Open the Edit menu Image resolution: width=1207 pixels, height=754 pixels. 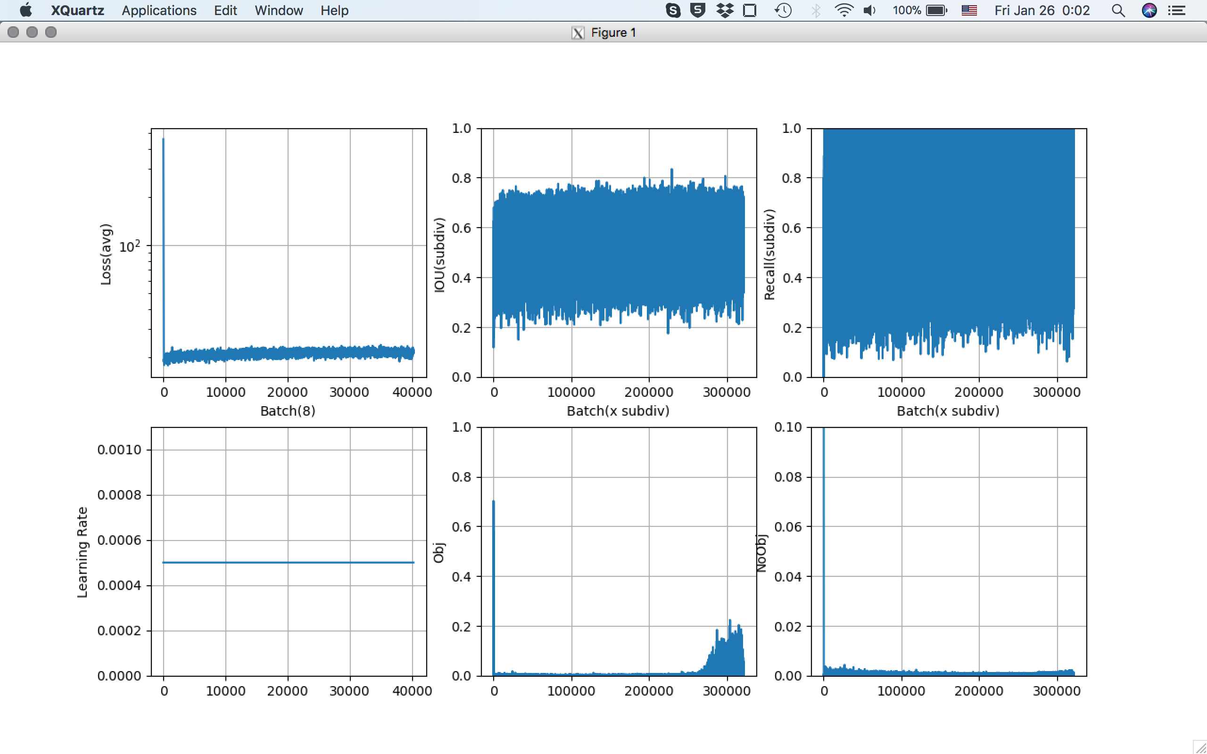click(225, 10)
